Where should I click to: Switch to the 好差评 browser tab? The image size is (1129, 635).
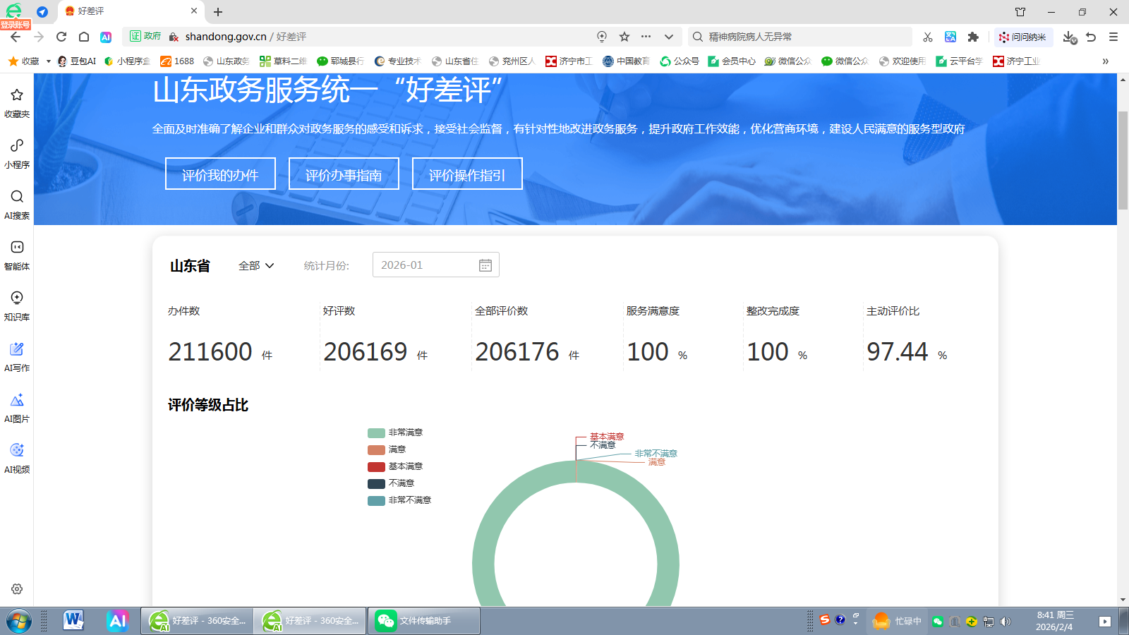[127, 11]
